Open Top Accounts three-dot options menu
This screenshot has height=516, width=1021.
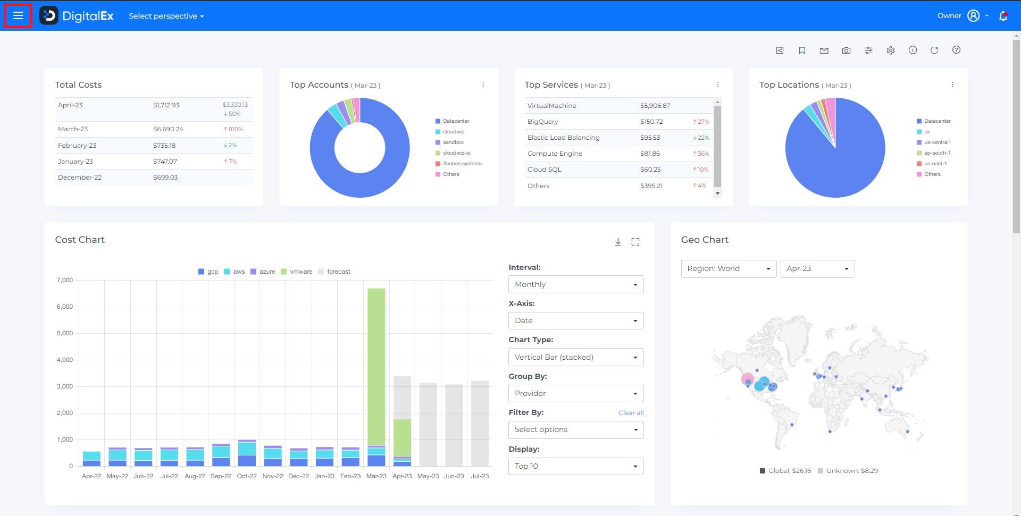[483, 84]
